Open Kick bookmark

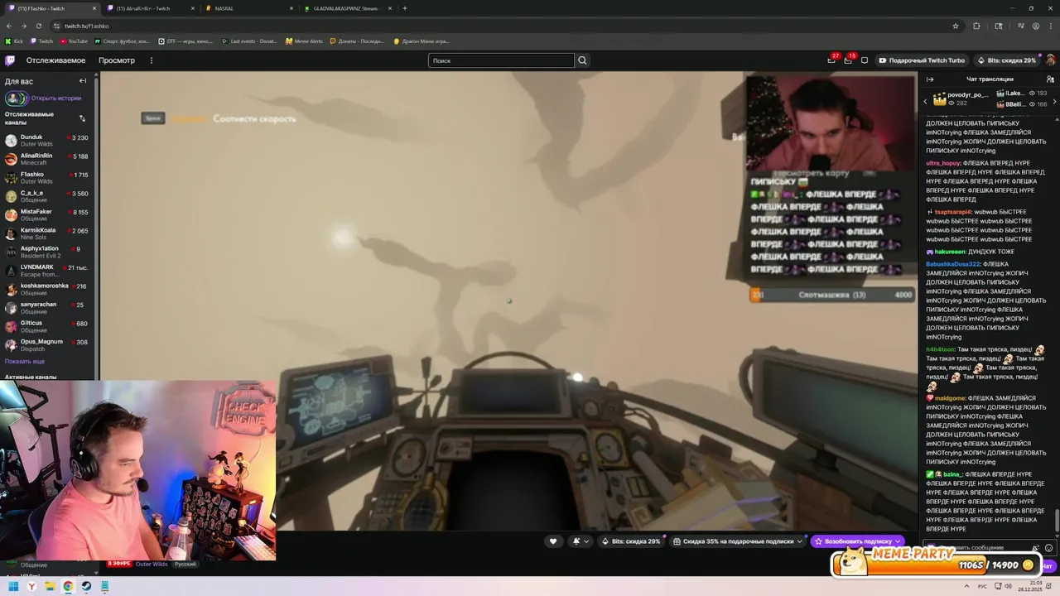(16, 41)
